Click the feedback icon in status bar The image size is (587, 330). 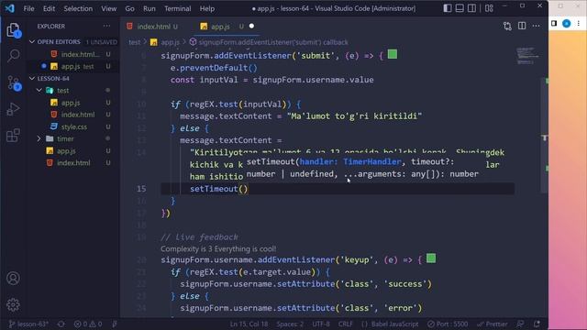(x=520, y=324)
